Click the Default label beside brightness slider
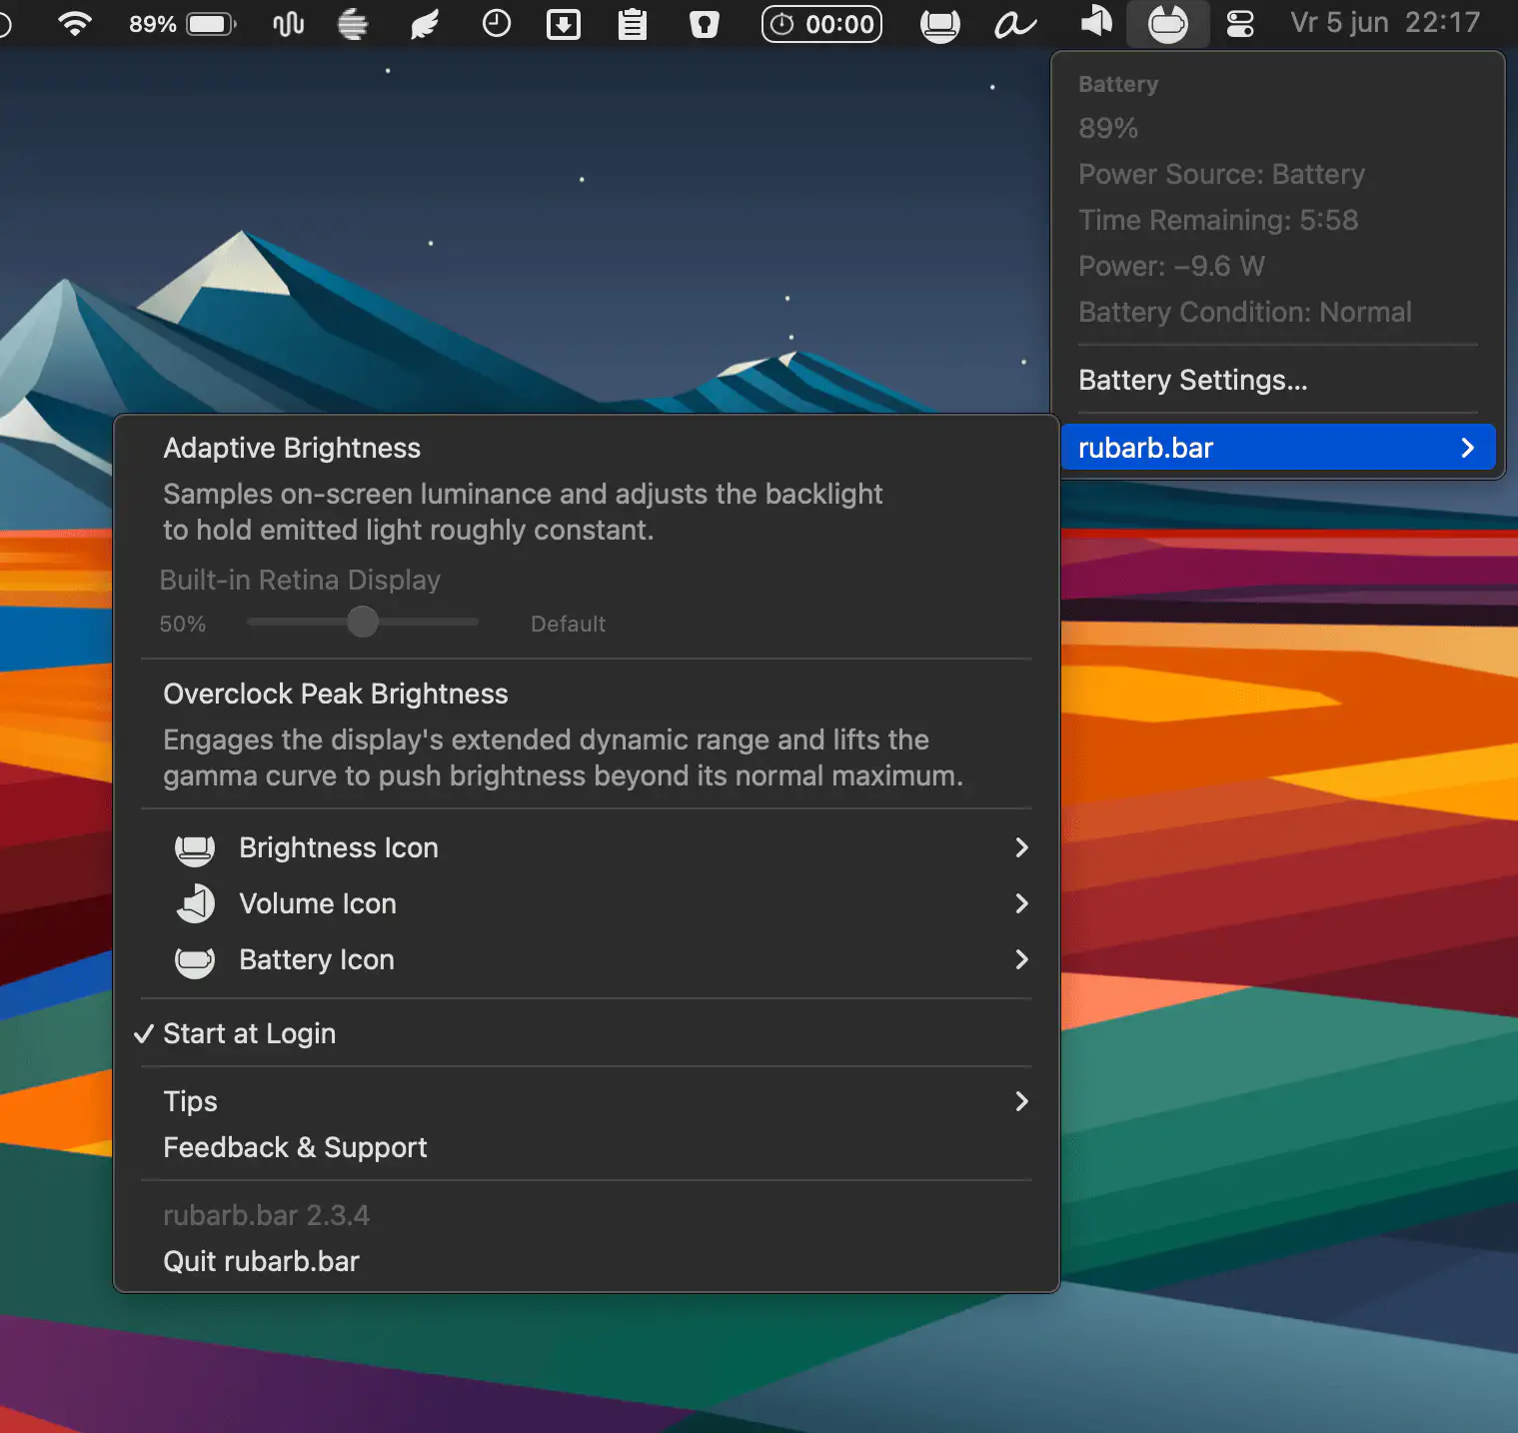The height and width of the screenshot is (1433, 1518). [x=568, y=624]
